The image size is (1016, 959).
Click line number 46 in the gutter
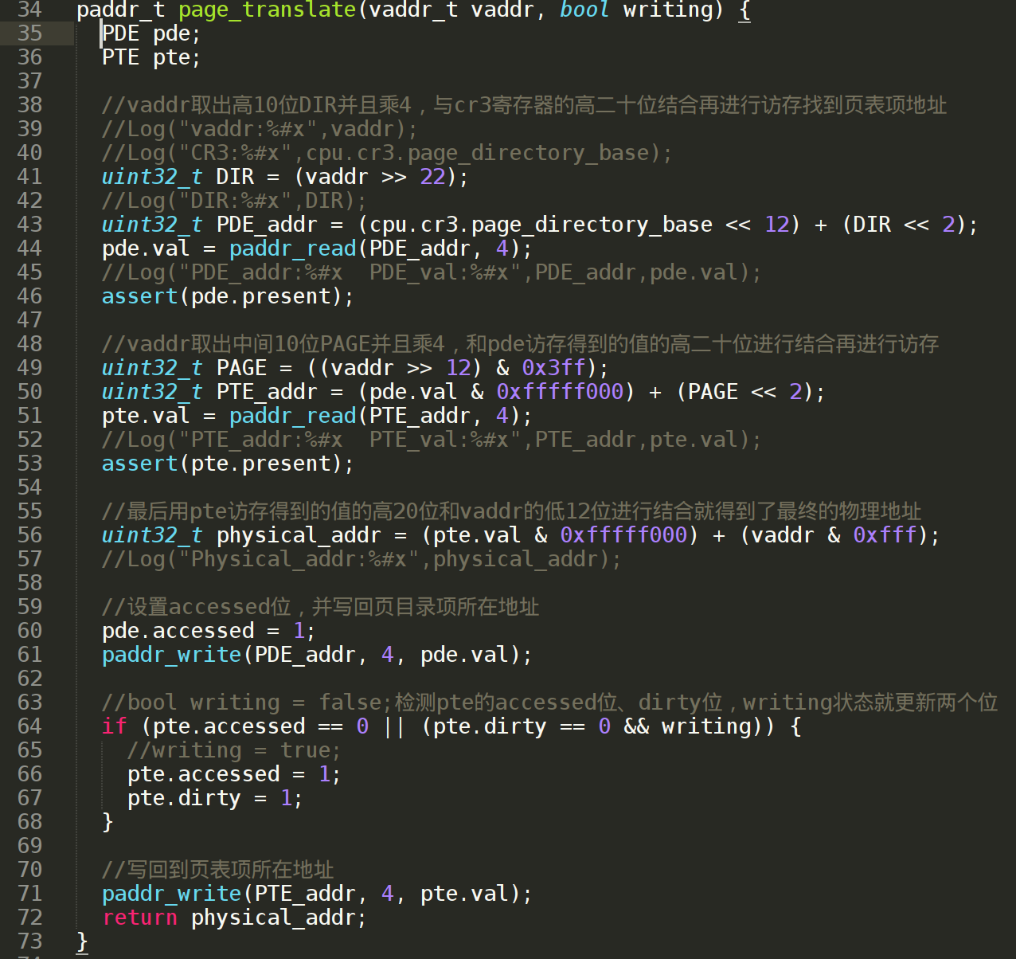coord(29,296)
